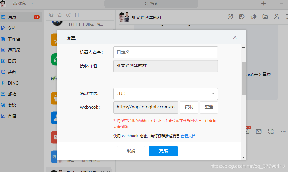288x172 pixels.
Task: Close the 设置 dialog with the X
Action: (x=235, y=37)
